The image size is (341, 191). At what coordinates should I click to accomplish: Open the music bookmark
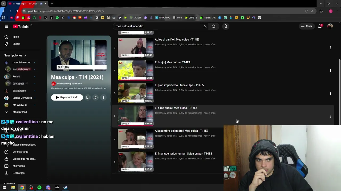(x=177, y=18)
